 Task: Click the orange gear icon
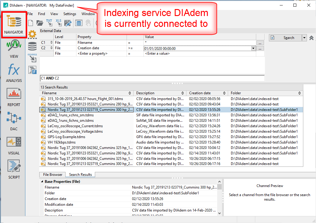coord(32,35)
